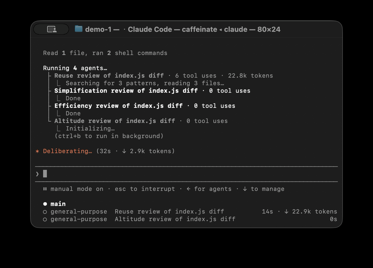373x268 pixels.
Task: Click the prompt chevron icon
Action: tap(37, 174)
